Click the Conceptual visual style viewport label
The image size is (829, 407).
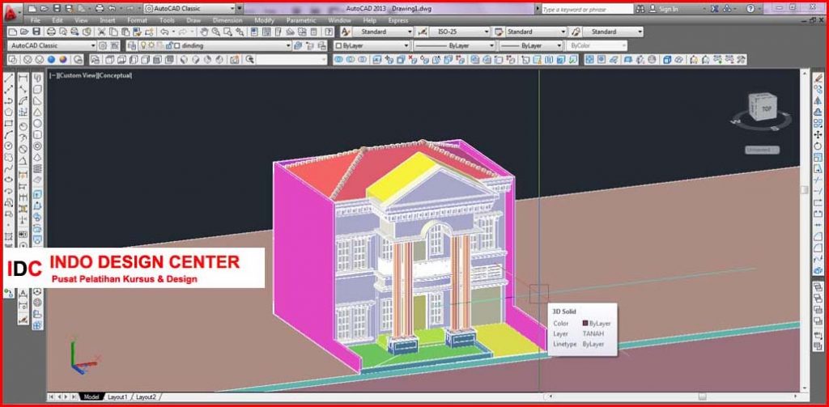coord(114,75)
